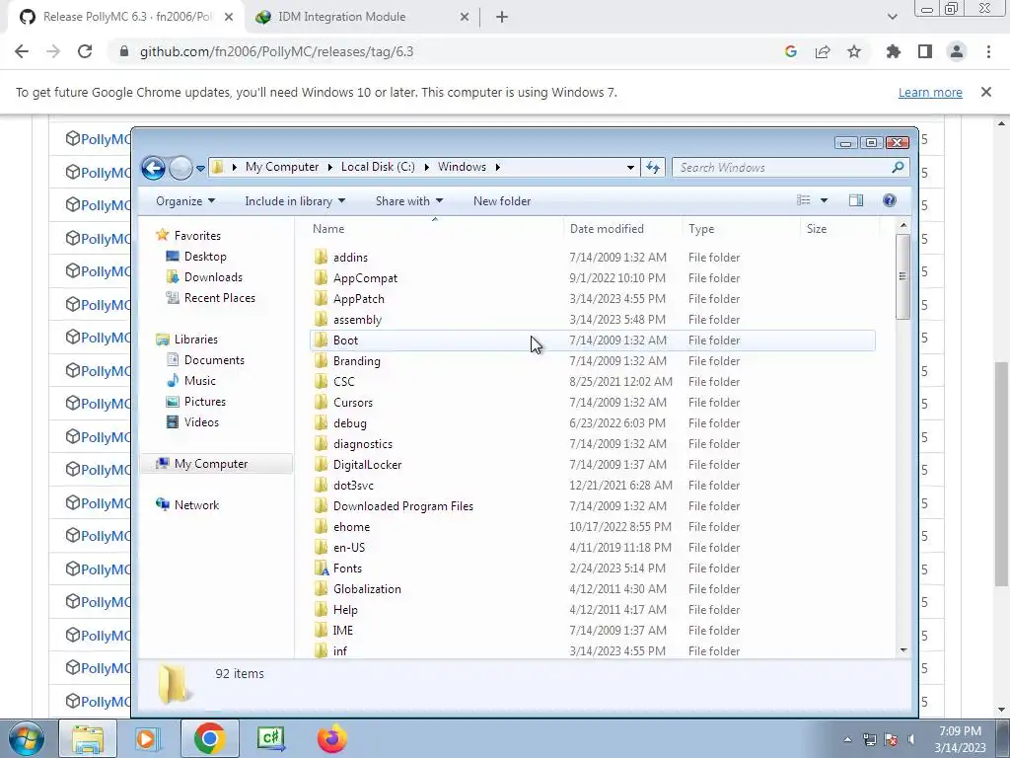Expand arrow after Windows breadcrumb
Viewport: 1010px width, 758px height.
[x=497, y=167]
